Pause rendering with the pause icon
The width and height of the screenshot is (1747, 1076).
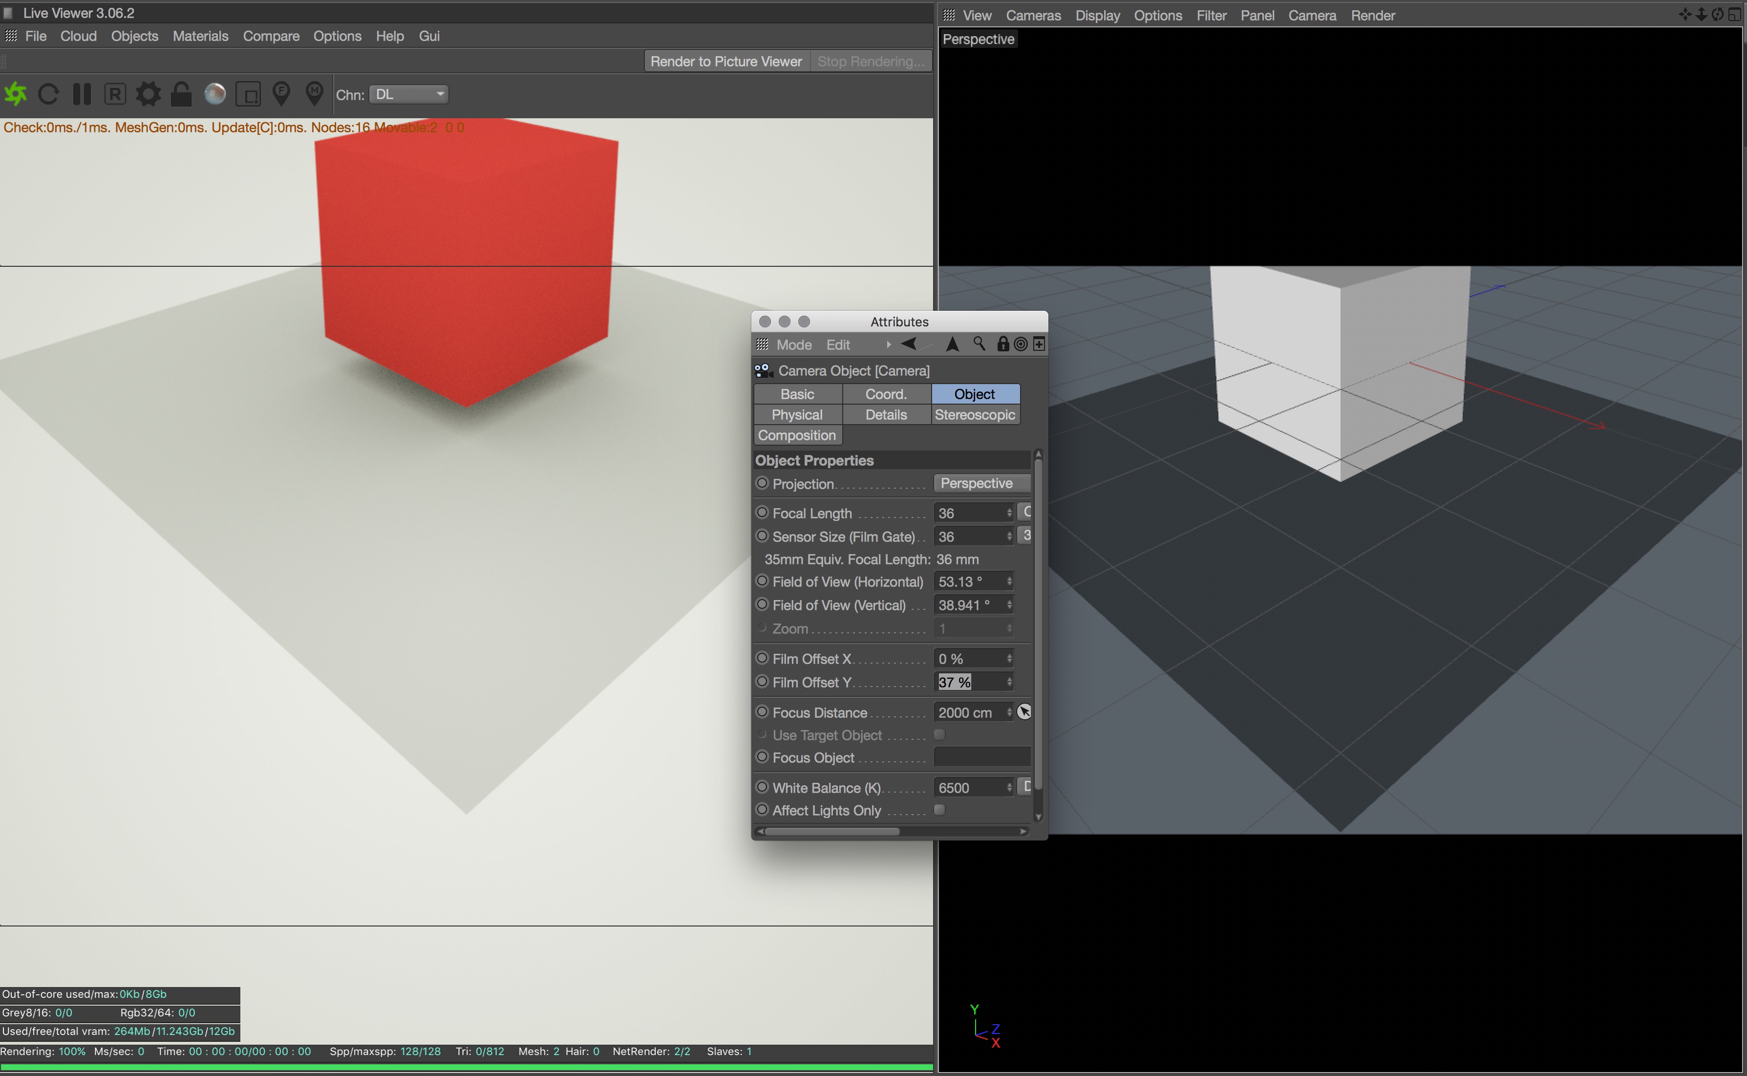coord(82,94)
